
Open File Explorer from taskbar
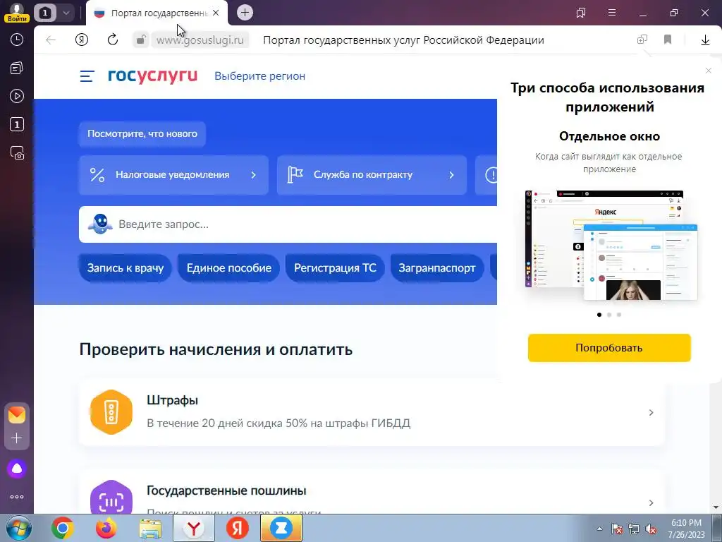coord(150,529)
